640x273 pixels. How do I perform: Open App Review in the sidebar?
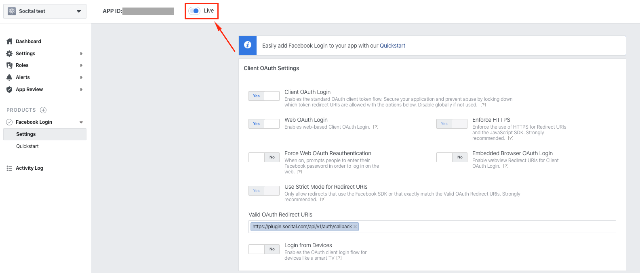point(29,90)
